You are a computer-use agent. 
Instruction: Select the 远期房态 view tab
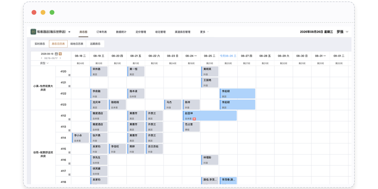click(x=95, y=44)
